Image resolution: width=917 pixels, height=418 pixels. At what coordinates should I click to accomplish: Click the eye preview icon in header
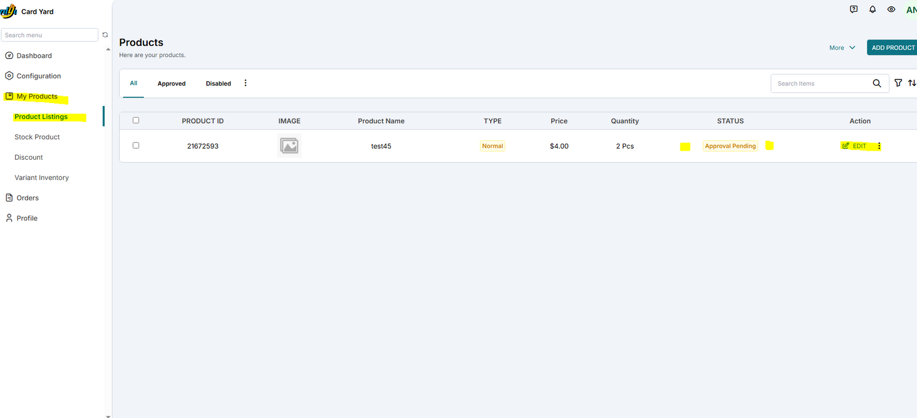tap(891, 9)
